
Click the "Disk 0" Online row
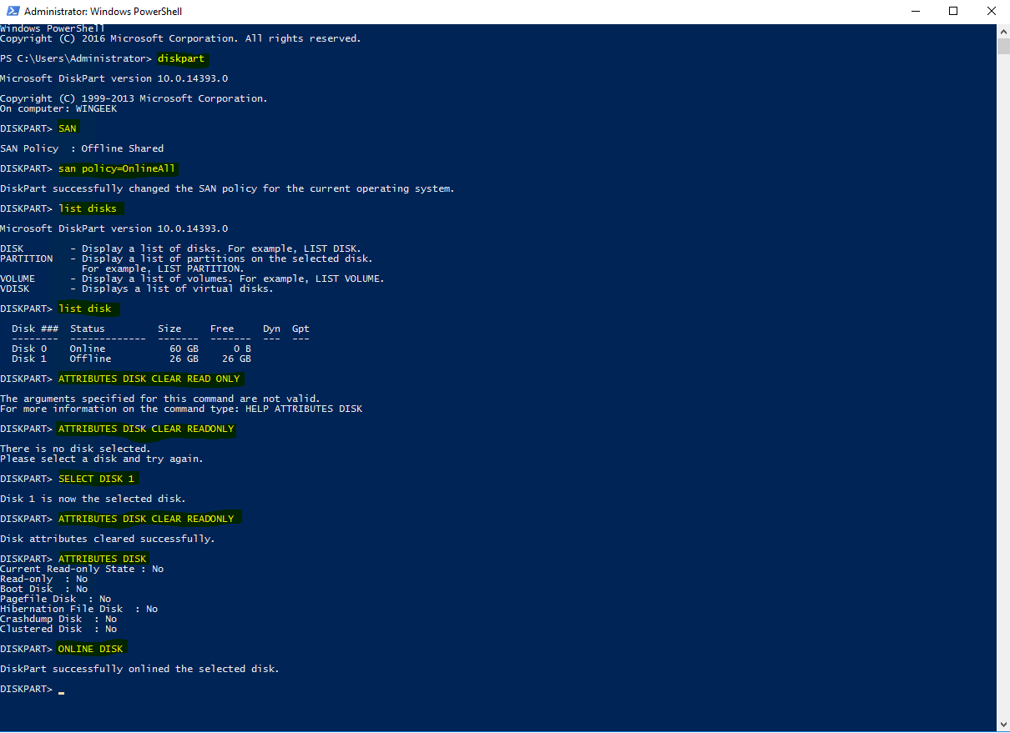131,349
